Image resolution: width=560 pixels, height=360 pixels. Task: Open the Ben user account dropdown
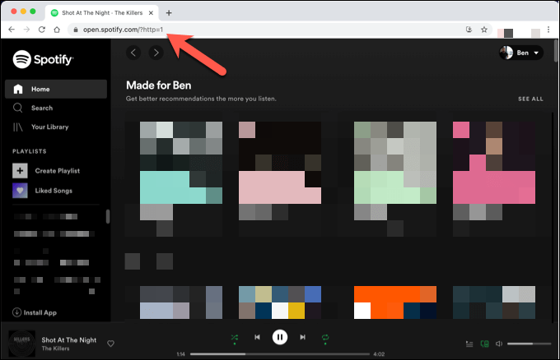520,53
